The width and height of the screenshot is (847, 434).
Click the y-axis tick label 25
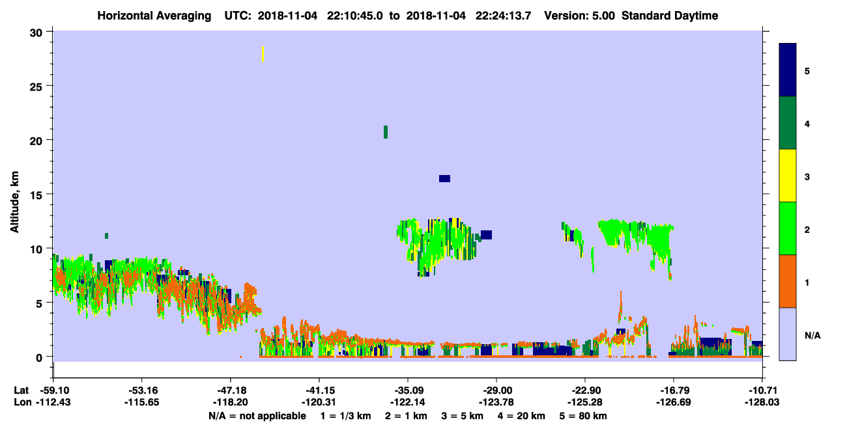tap(38, 87)
